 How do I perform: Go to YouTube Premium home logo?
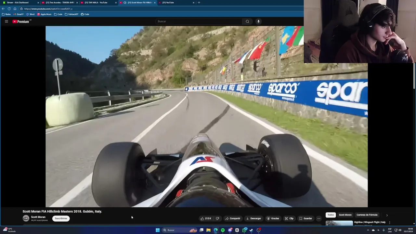tap(21, 21)
